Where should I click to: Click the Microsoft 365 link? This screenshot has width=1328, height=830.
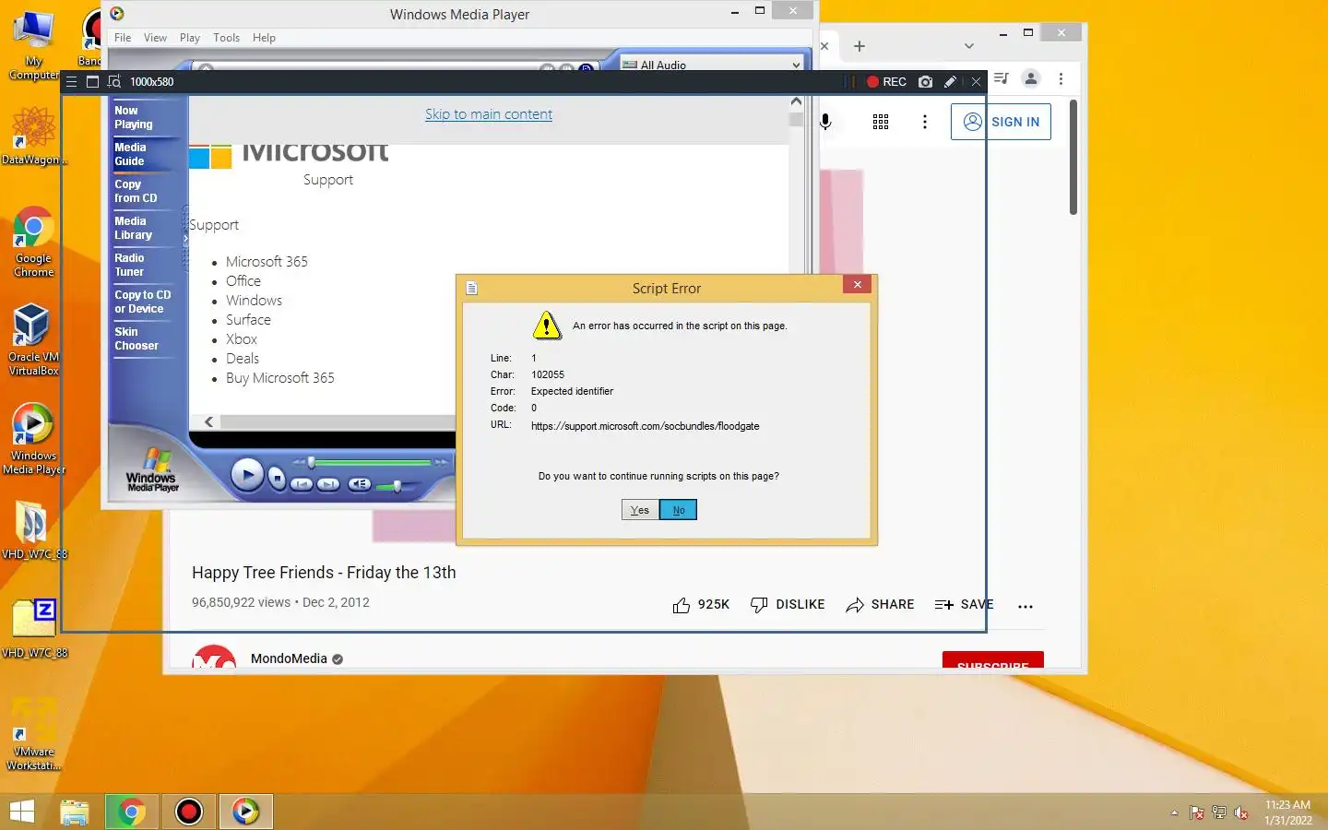267,262
